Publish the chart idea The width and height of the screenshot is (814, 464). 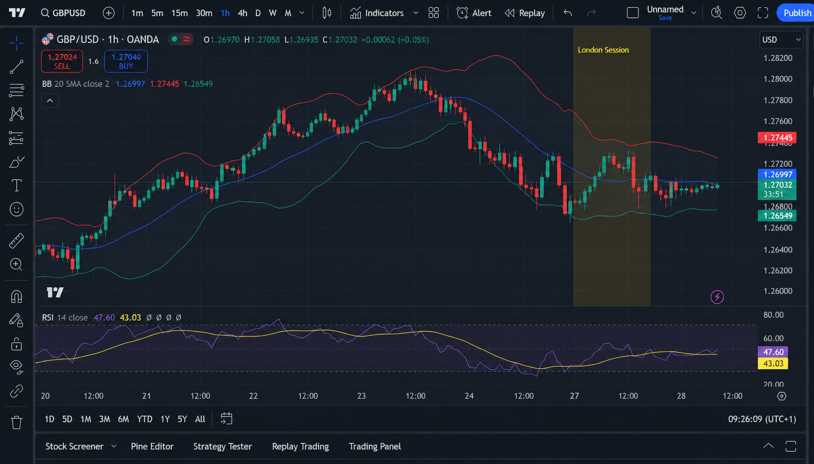click(796, 13)
